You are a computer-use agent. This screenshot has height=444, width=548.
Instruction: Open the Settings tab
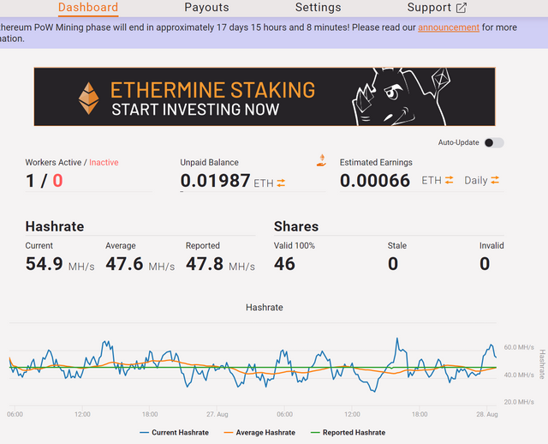[318, 8]
